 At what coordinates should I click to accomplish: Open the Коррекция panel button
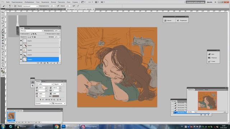(x=182, y=20)
